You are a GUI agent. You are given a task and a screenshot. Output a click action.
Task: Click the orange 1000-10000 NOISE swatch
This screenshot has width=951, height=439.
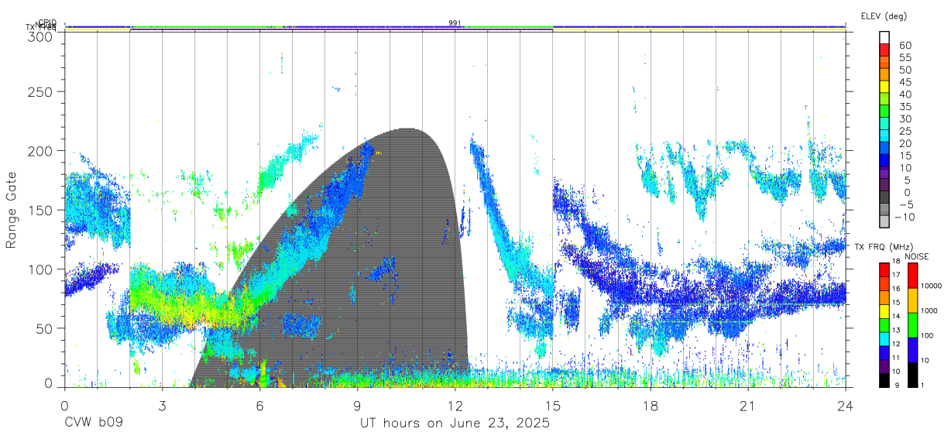[912, 300]
